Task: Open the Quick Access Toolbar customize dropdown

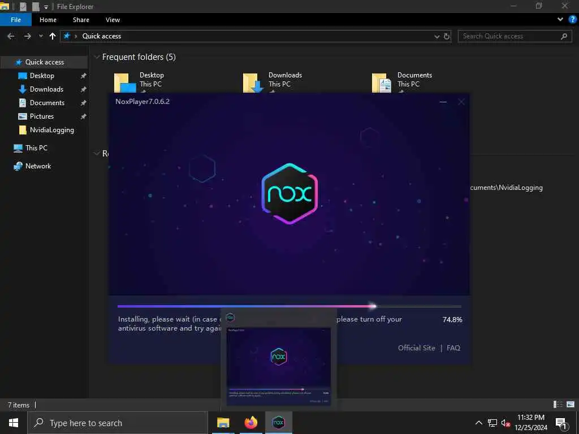Action: (x=46, y=7)
